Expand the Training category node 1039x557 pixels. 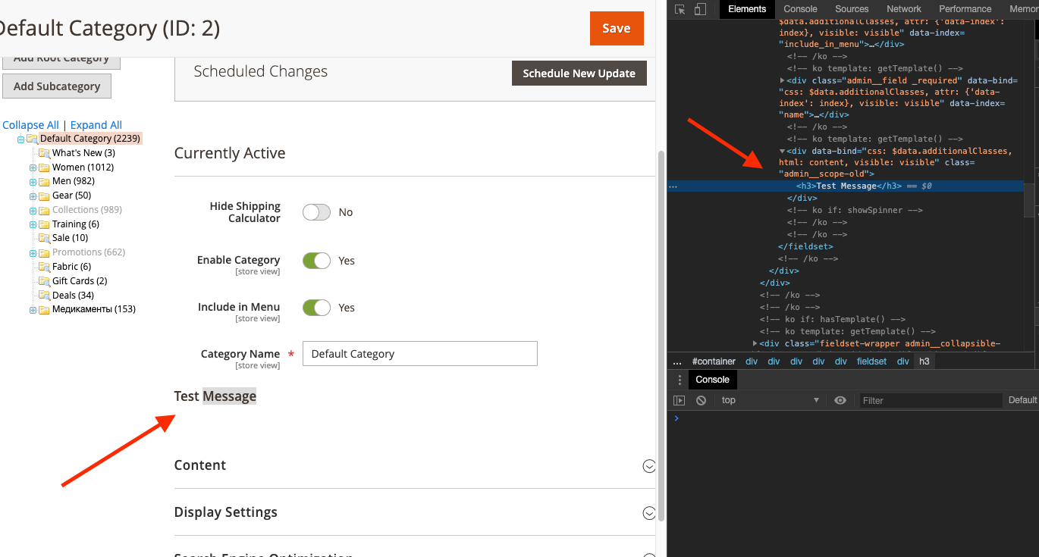[33, 225]
